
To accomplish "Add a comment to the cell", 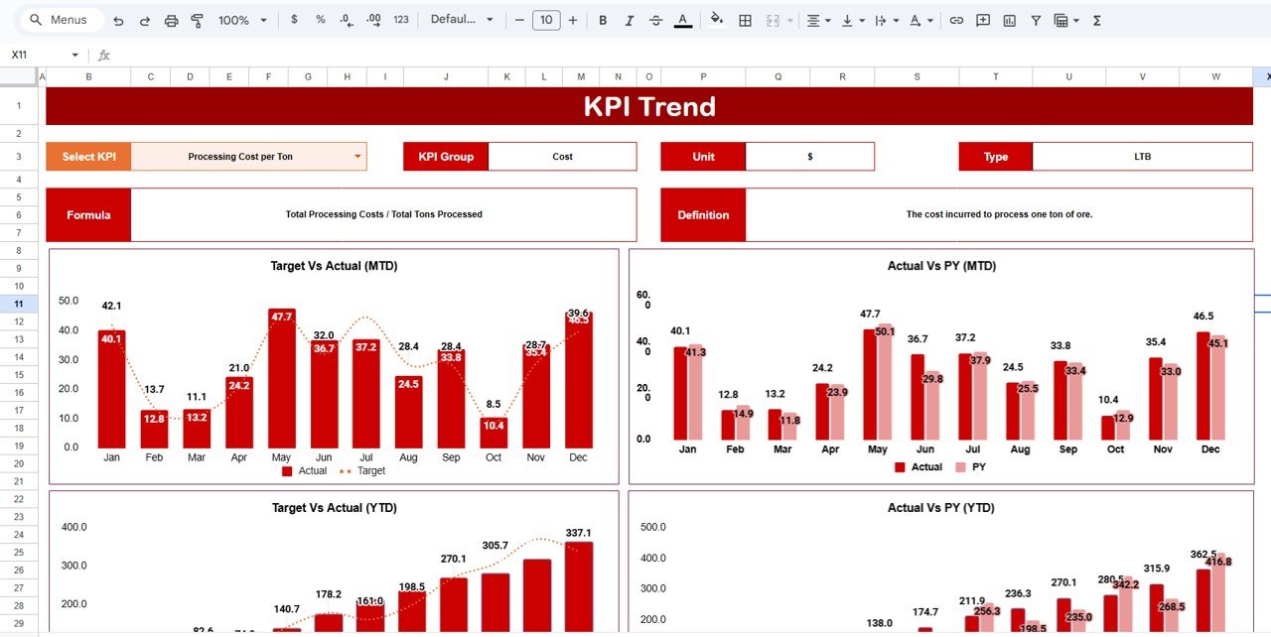I will [x=982, y=20].
